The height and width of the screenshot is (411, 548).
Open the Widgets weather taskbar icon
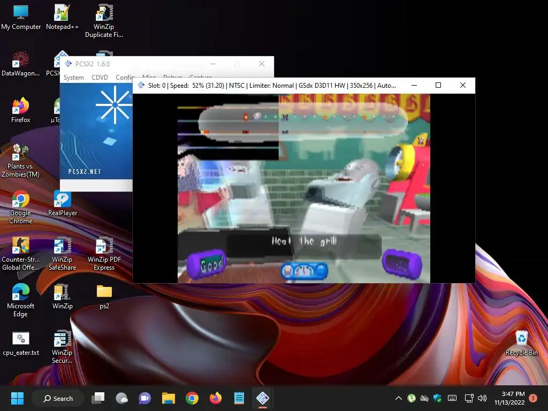tap(121, 398)
